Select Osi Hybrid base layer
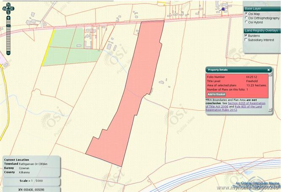This screenshot has width=281, height=192. 247,23
